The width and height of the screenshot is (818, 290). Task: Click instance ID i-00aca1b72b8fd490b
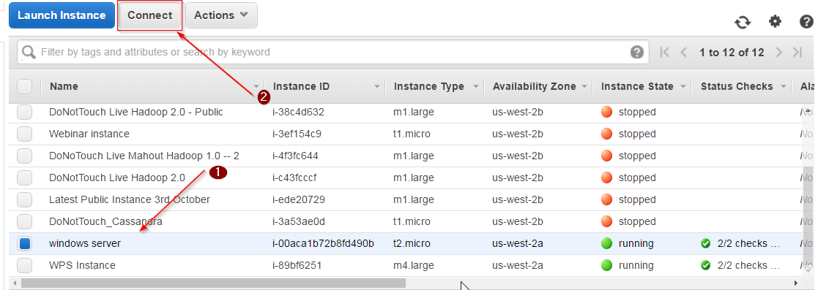click(x=323, y=243)
